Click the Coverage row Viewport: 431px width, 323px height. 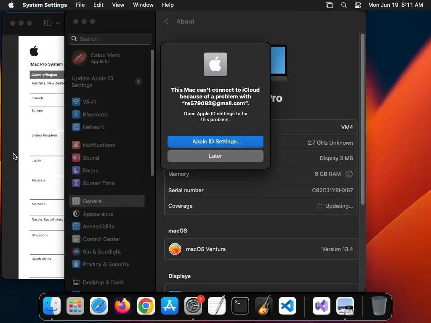click(x=261, y=206)
